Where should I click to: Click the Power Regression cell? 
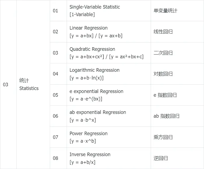pos(109,137)
